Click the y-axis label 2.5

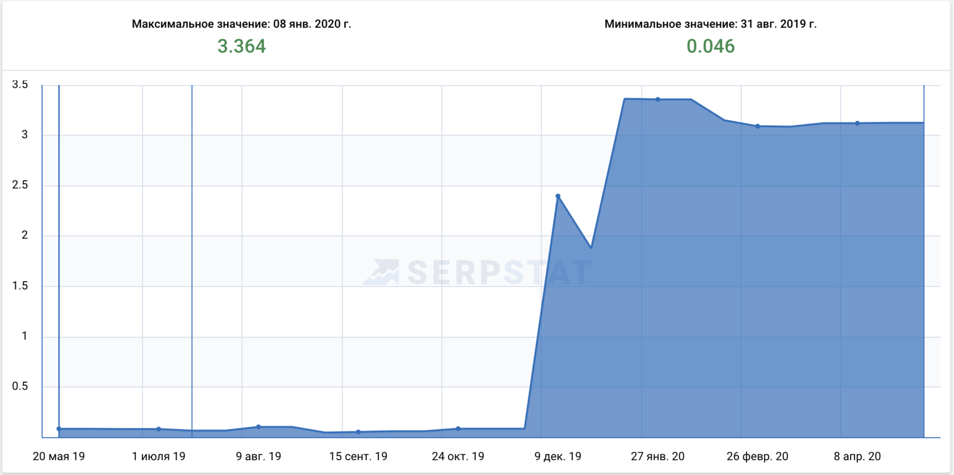[20, 185]
